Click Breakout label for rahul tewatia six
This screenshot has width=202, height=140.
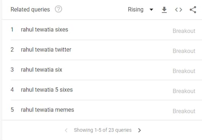[x=184, y=71]
